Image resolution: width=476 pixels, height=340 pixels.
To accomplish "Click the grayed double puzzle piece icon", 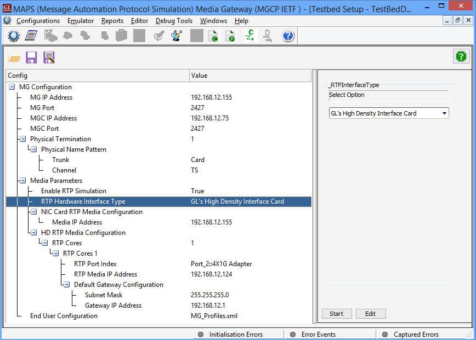I will tap(84, 36).
